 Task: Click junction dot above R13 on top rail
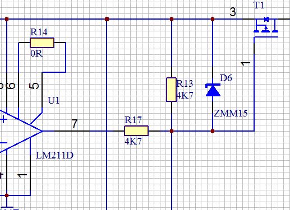pos(172,19)
